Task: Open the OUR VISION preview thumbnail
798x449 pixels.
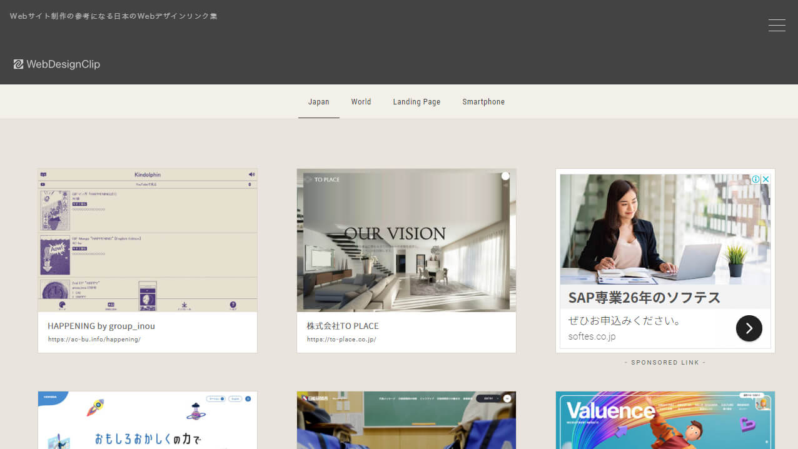Action: pos(407,240)
